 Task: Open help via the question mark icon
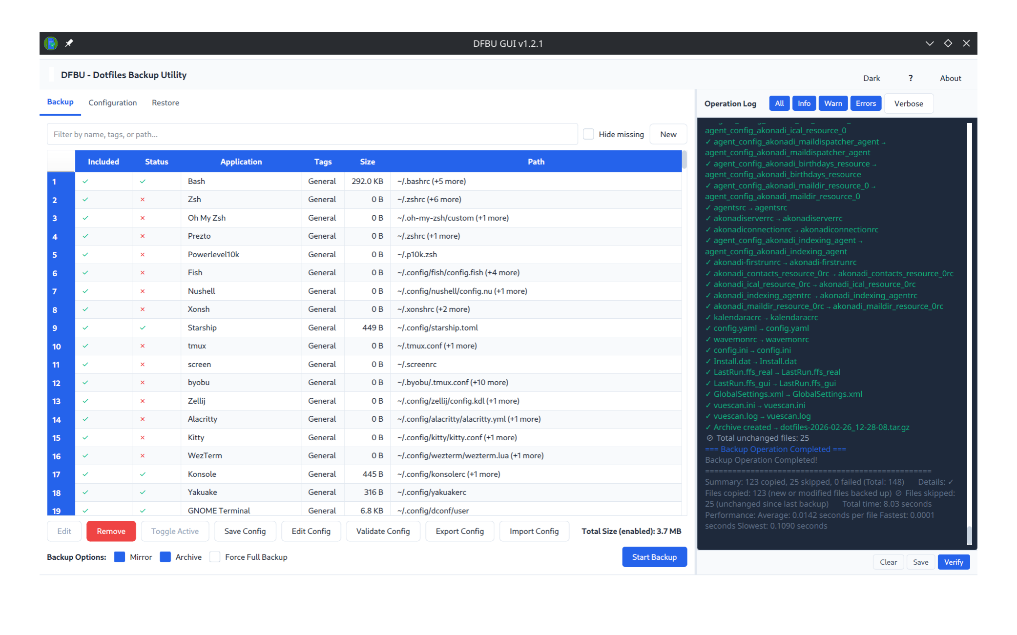(x=910, y=78)
